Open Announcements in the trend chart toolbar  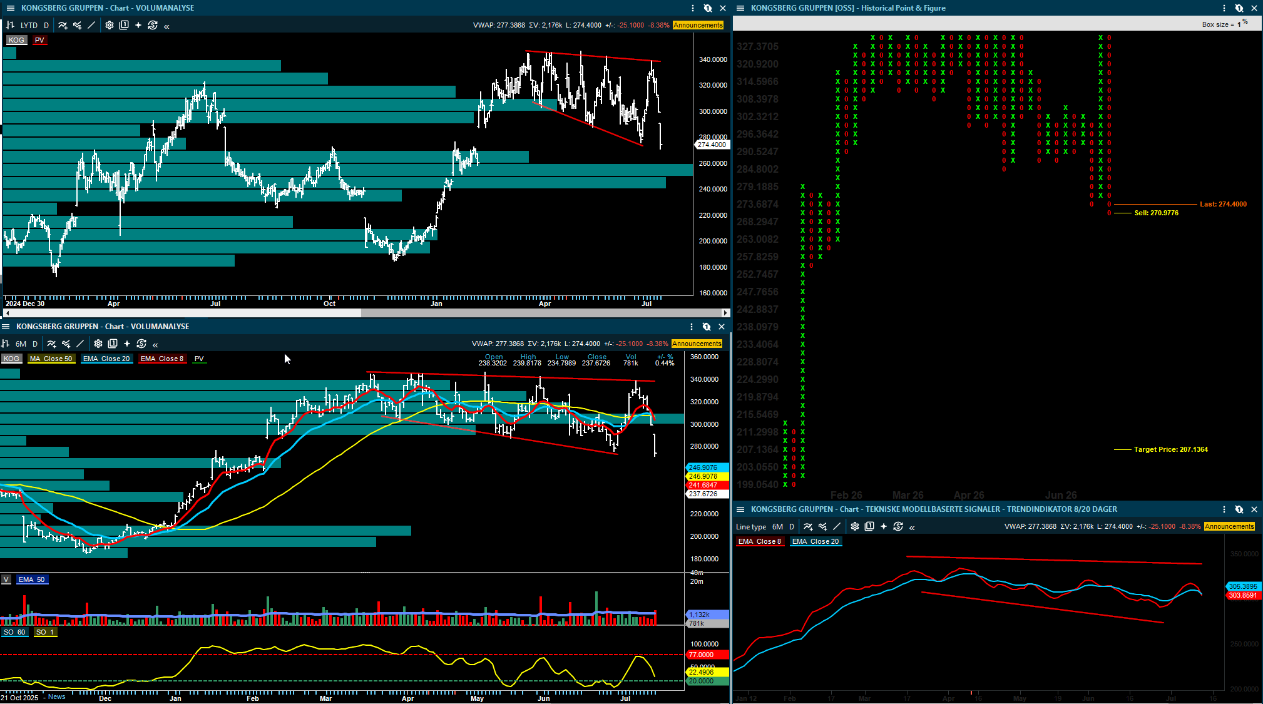[1230, 526]
